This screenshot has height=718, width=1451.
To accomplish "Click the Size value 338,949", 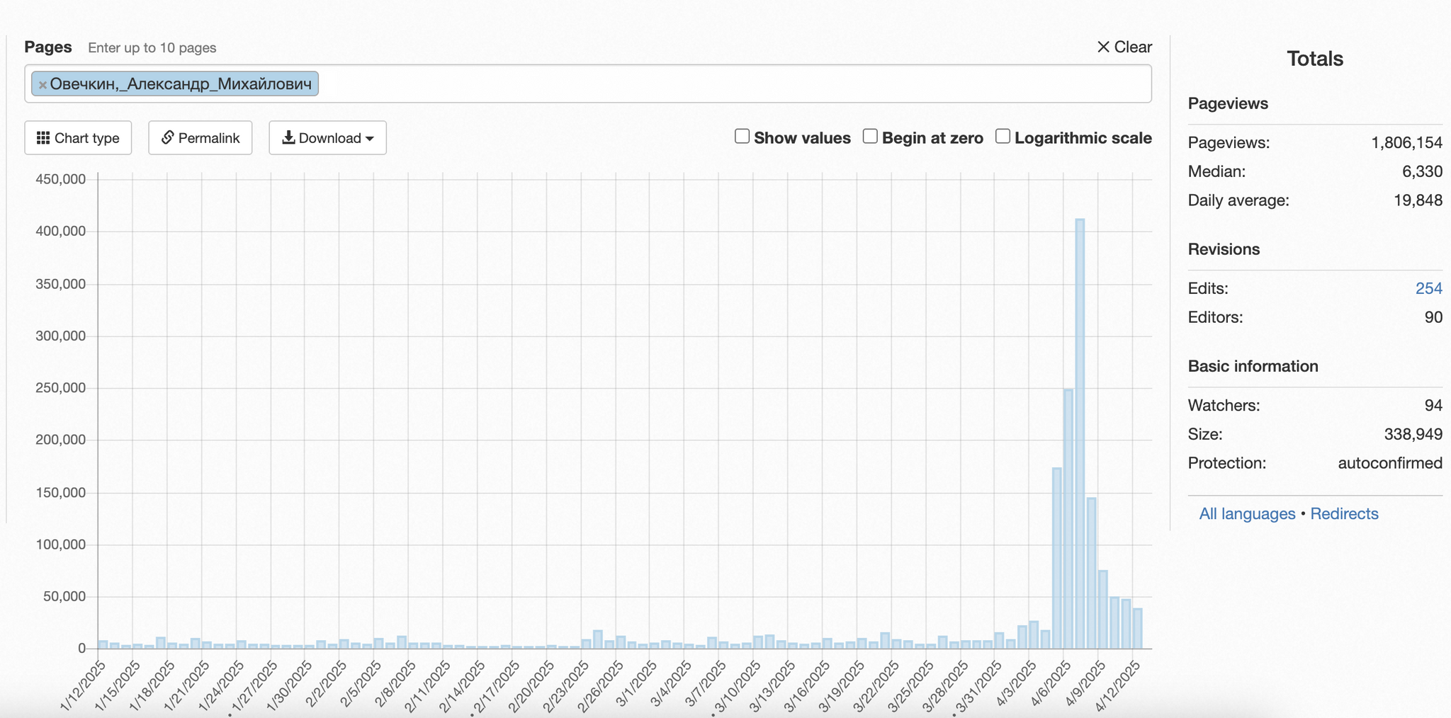I will coord(1413,434).
